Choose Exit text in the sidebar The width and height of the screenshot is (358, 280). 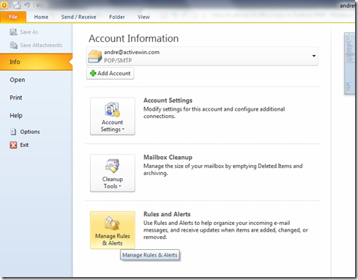[x=24, y=145]
